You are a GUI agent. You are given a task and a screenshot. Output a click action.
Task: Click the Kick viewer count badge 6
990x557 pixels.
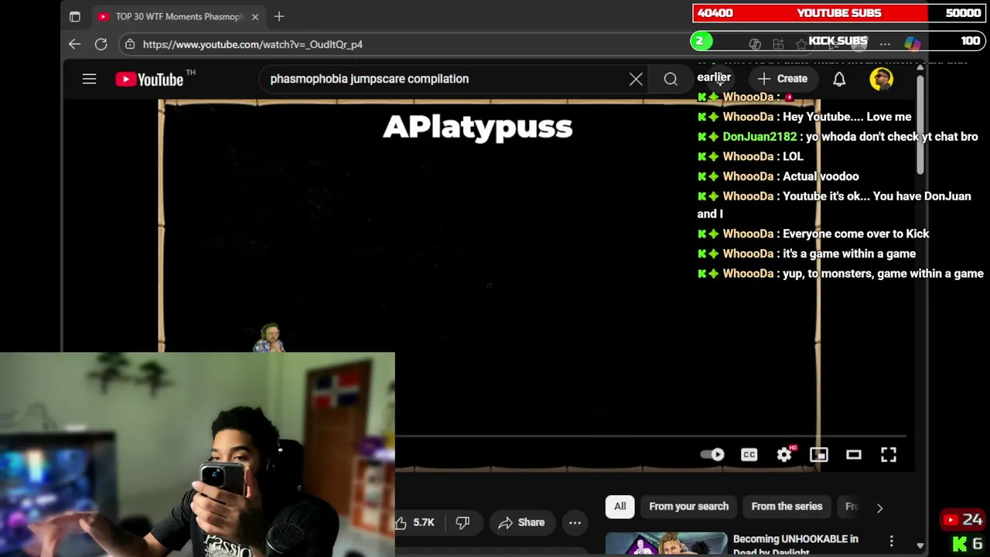967,545
